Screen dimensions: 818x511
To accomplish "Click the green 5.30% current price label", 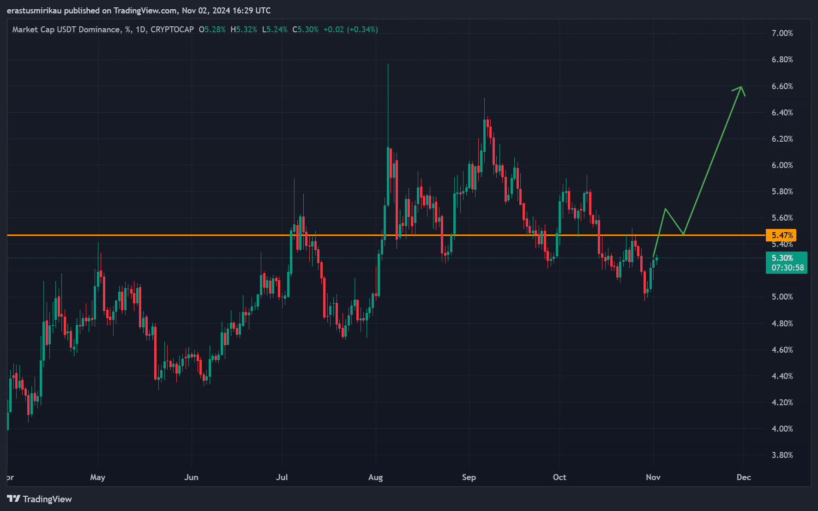I will click(x=782, y=258).
